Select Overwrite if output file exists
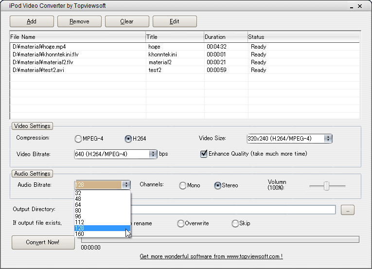Image resolution: width=372 pixels, height=269 pixels. [181, 223]
